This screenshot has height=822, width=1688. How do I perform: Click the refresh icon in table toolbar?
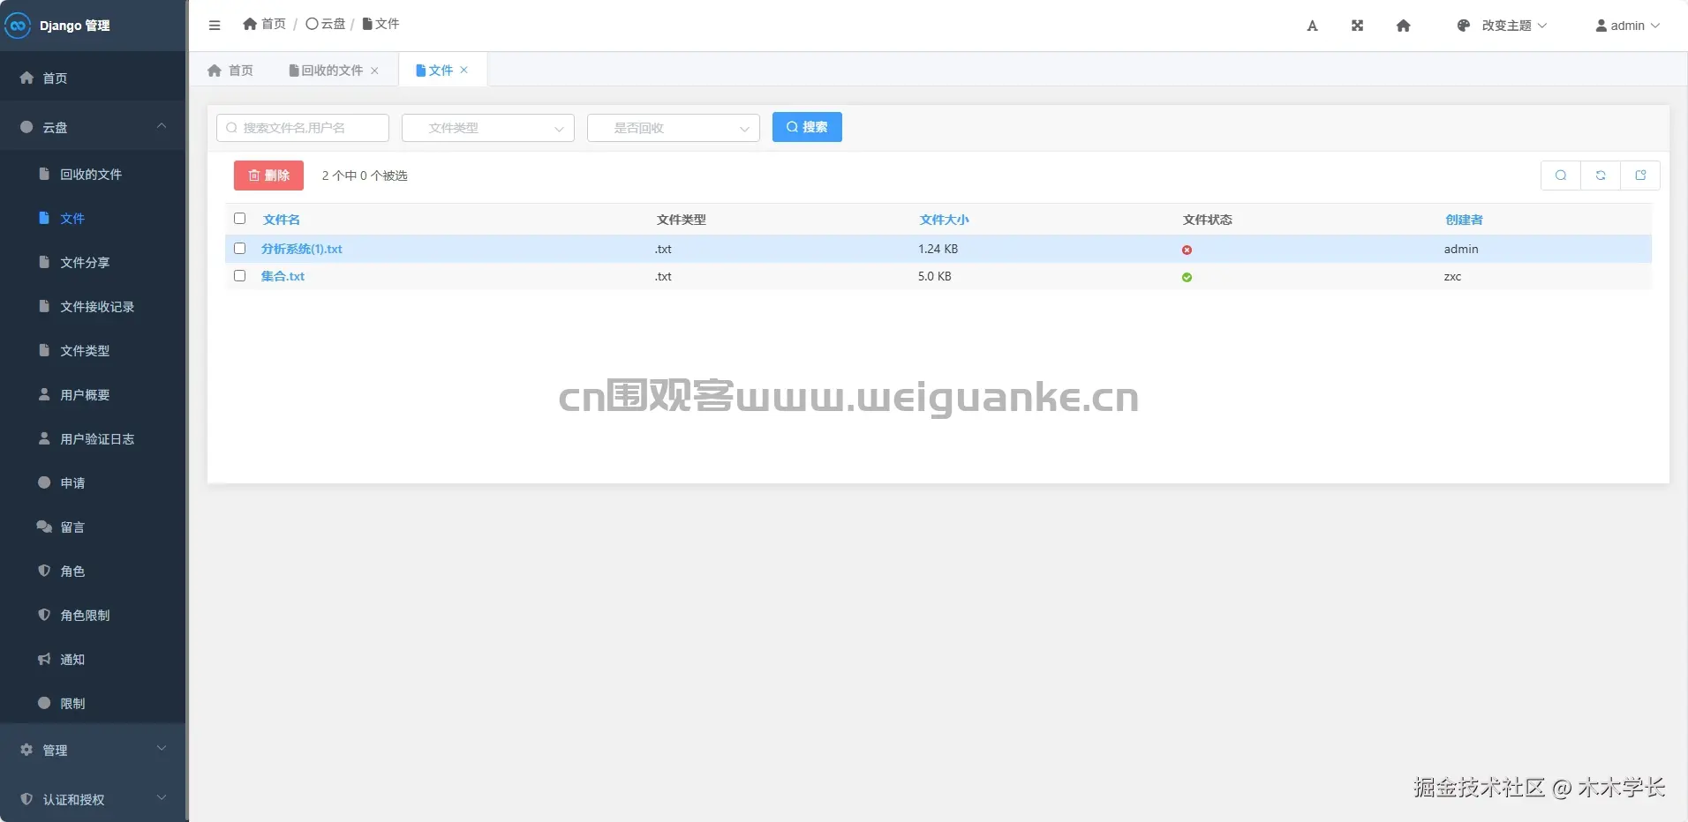click(1601, 176)
